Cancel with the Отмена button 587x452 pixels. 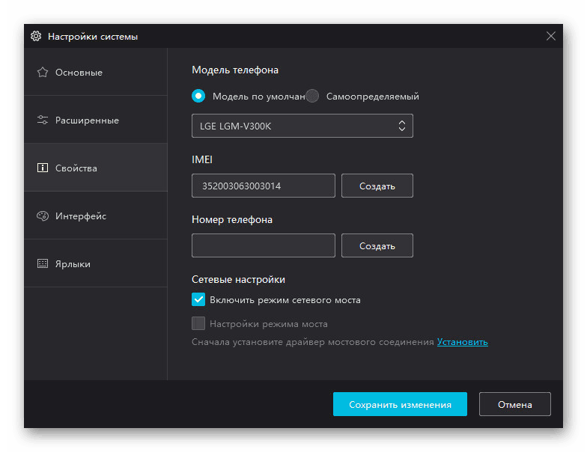click(x=515, y=404)
